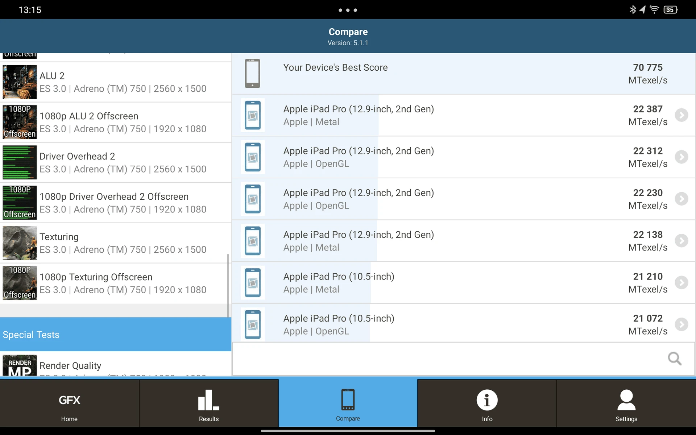Tap the 13:15 clock
This screenshot has height=435, width=696.
click(30, 10)
